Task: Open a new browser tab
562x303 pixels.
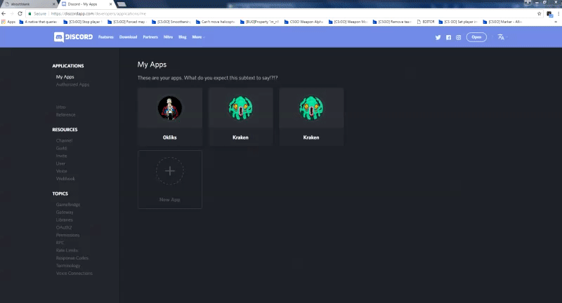Action: [x=122, y=4]
